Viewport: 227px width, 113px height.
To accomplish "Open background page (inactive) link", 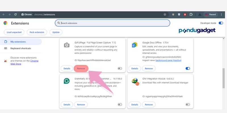I will (x=168, y=60).
